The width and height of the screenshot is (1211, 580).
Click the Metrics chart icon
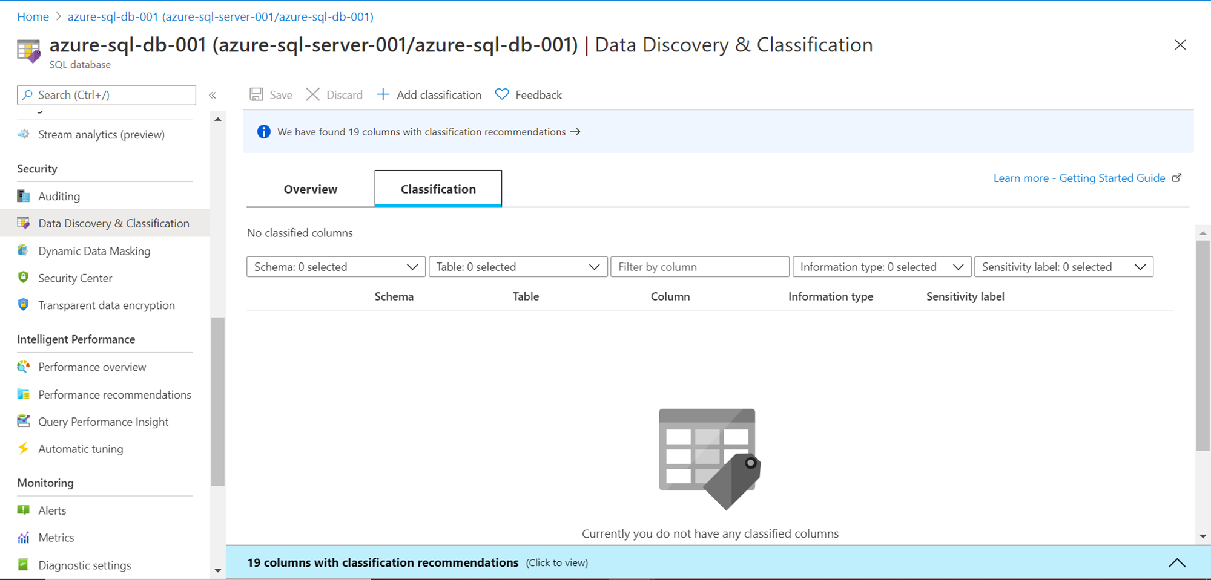point(24,537)
